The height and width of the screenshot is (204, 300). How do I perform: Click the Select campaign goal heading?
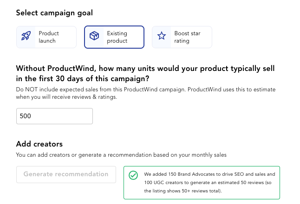54,13
